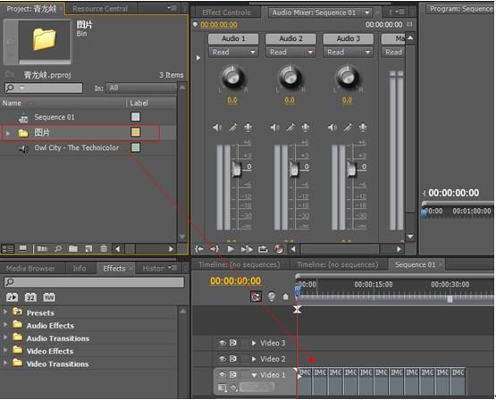The height and width of the screenshot is (400, 496).
Task: Toggle the Video 2 track eye icon
Action: [223, 359]
